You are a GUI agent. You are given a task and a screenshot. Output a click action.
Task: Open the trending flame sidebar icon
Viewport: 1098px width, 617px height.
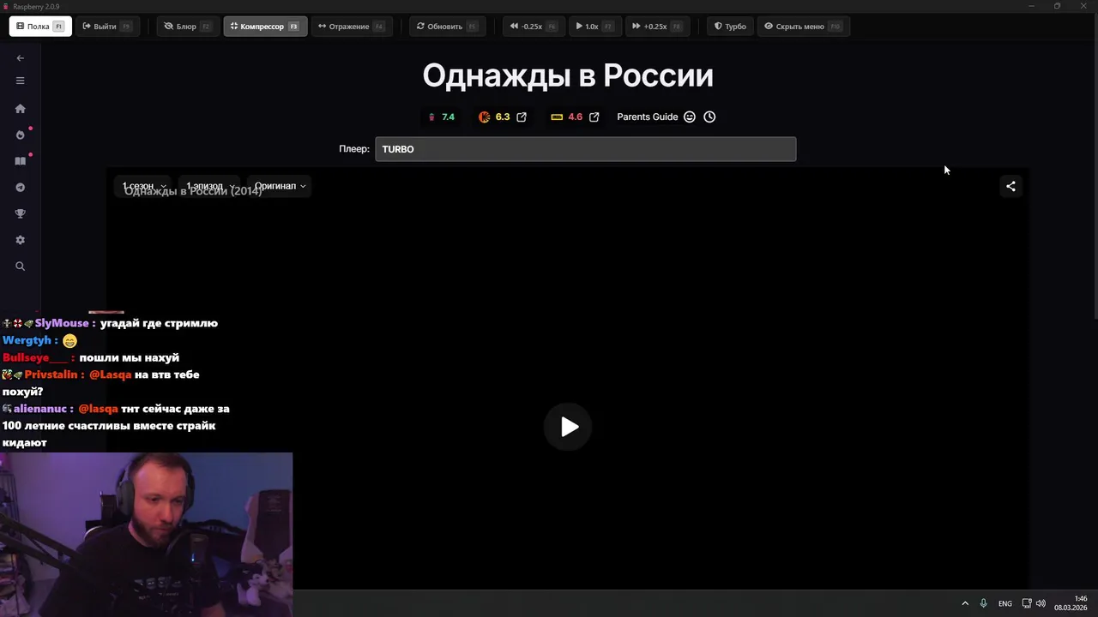coord(21,135)
